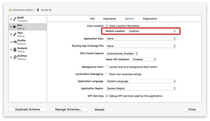Viewport: 210px width, 121px height.
Task: Click the Duplicate Scheme button
Action: coord(28,109)
